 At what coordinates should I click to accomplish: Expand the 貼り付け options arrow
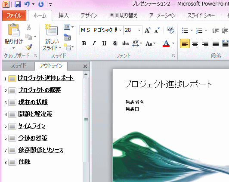pos(14,48)
